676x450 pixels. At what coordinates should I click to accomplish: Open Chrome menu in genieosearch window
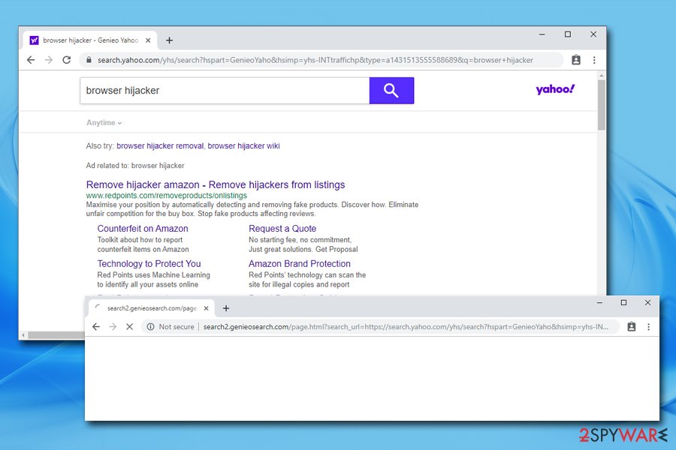pyautogui.click(x=648, y=327)
